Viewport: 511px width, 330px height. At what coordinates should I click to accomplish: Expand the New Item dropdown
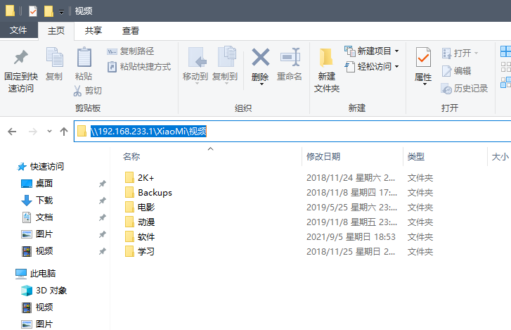point(396,51)
